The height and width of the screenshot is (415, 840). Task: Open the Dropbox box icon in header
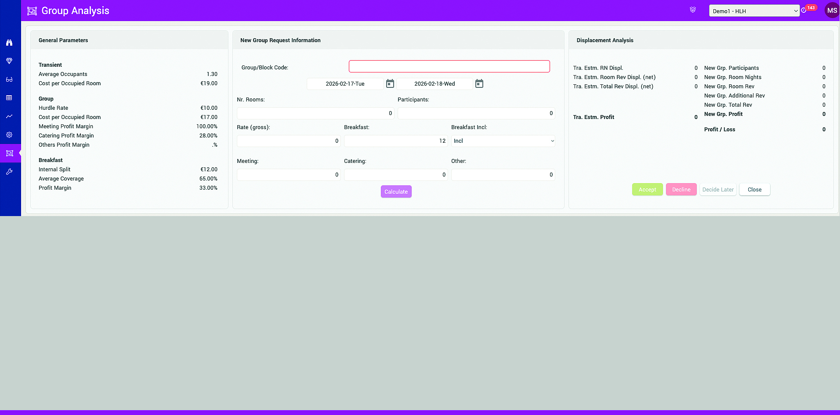[x=693, y=10]
